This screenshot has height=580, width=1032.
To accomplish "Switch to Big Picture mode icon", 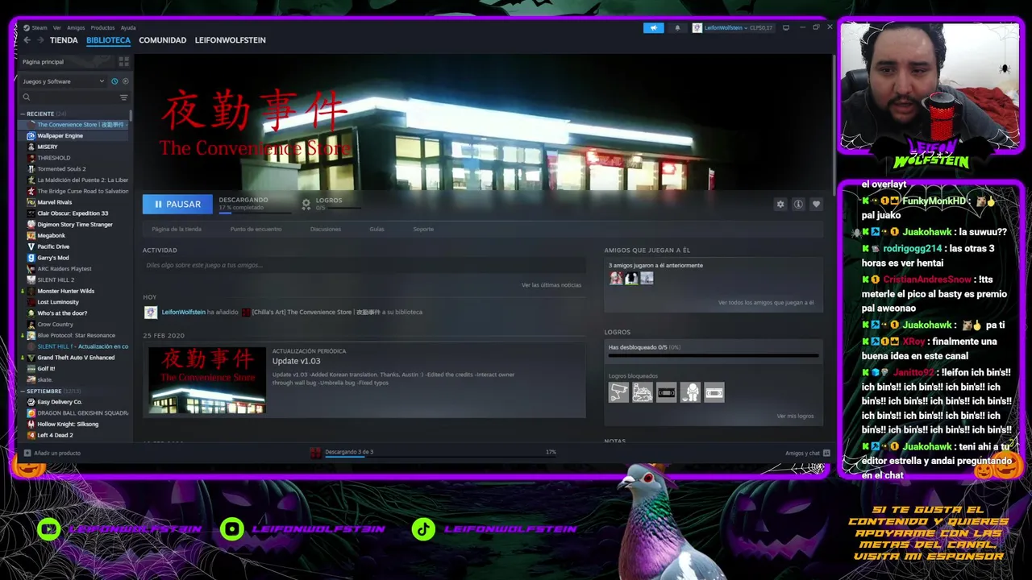I will click(x=786, y=27).
